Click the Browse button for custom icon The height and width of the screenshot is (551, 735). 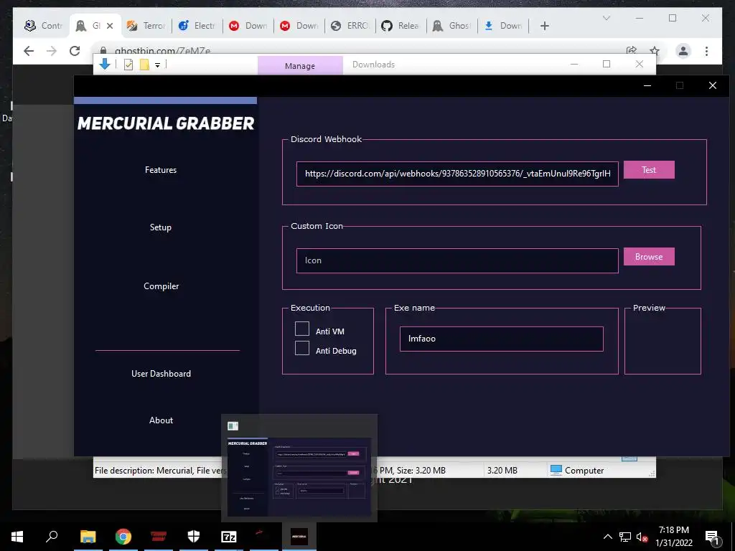[649, 256]
